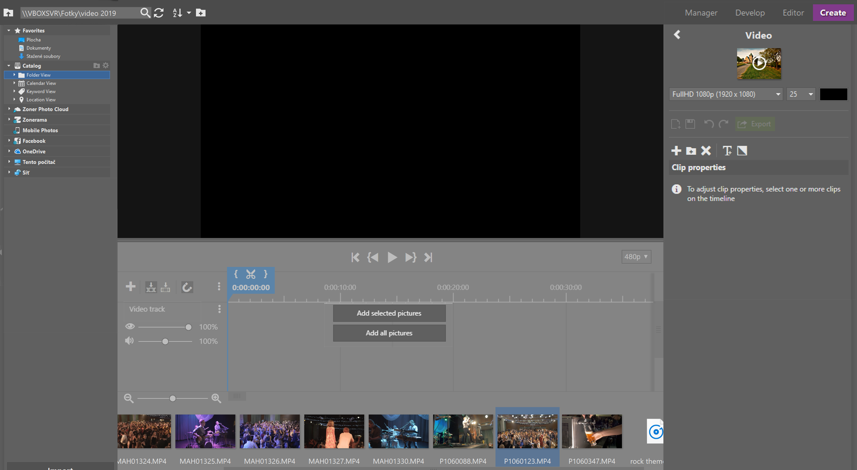Play the Video tutorial thumbnail

point(759,63)
